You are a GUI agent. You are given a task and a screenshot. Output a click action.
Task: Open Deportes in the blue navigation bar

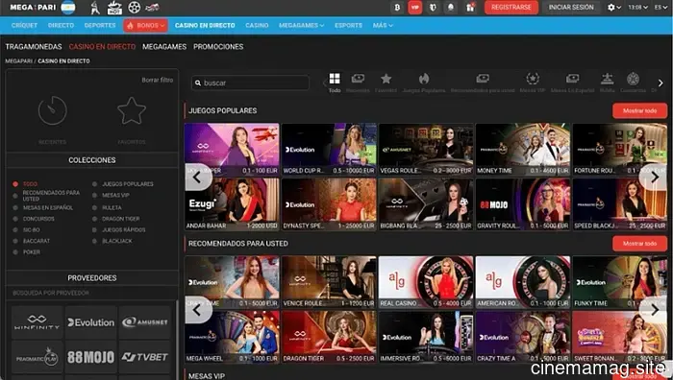(100, 25)
